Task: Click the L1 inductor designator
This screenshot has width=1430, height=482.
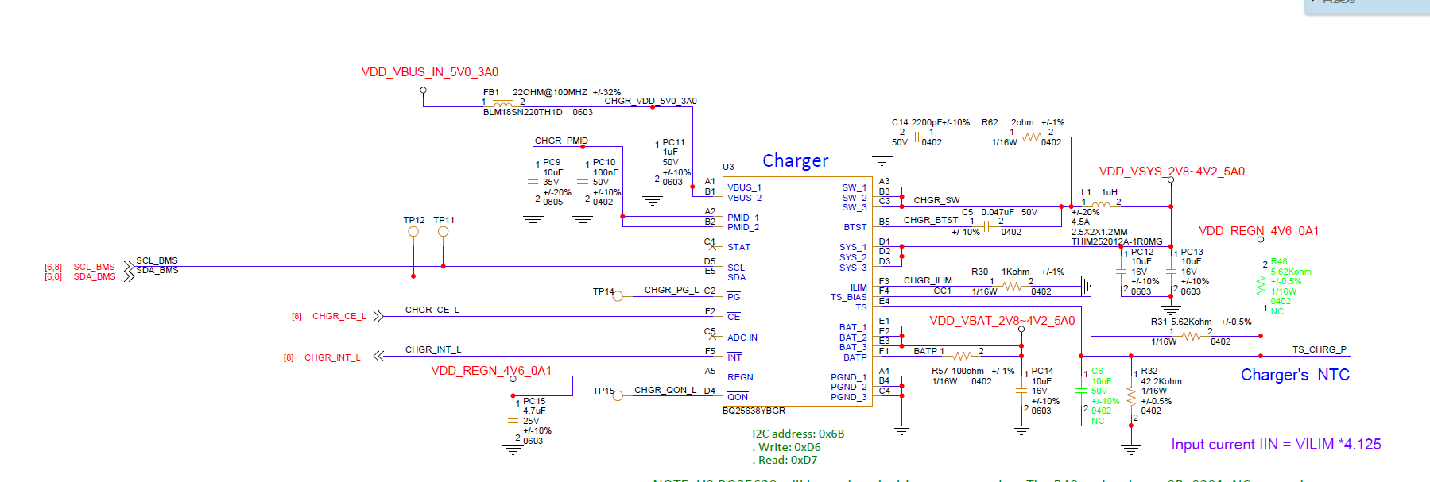Action: [x=1087, y=192]
